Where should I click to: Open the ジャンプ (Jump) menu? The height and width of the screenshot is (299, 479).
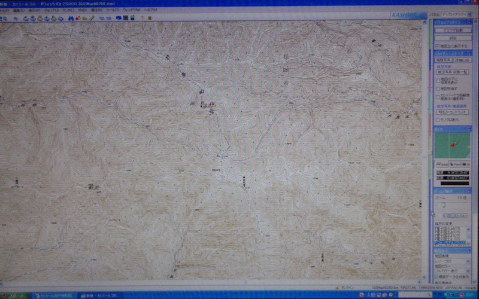(51, 10)
